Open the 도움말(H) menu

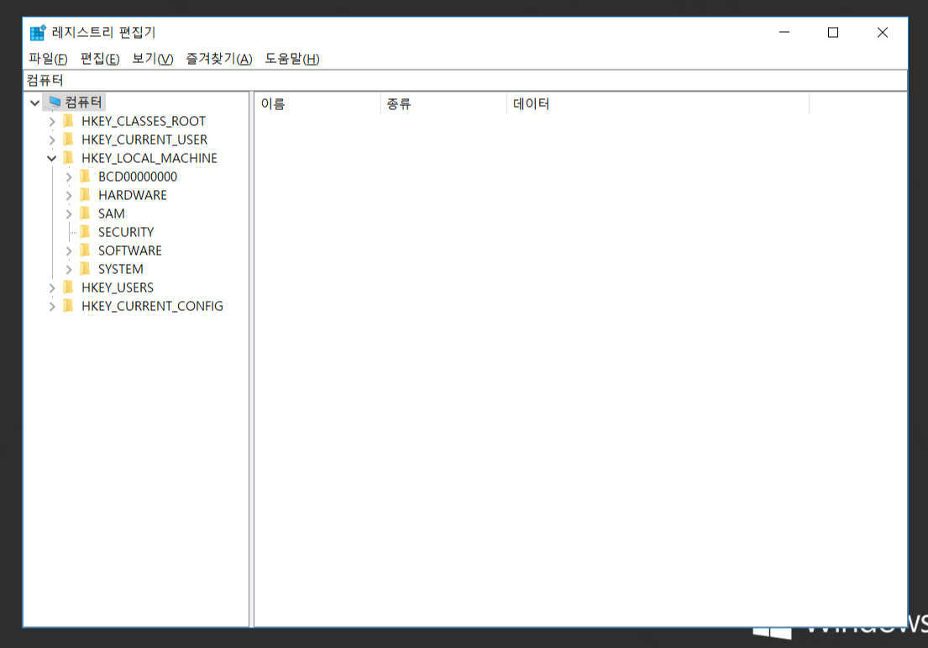(291, 59)
